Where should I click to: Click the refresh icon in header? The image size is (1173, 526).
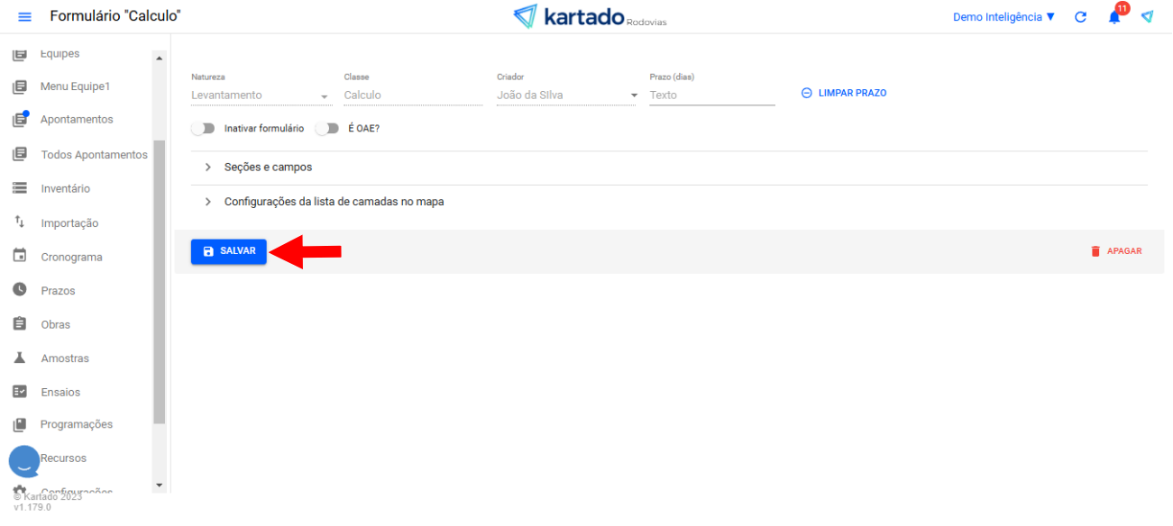pos(1080,17)
